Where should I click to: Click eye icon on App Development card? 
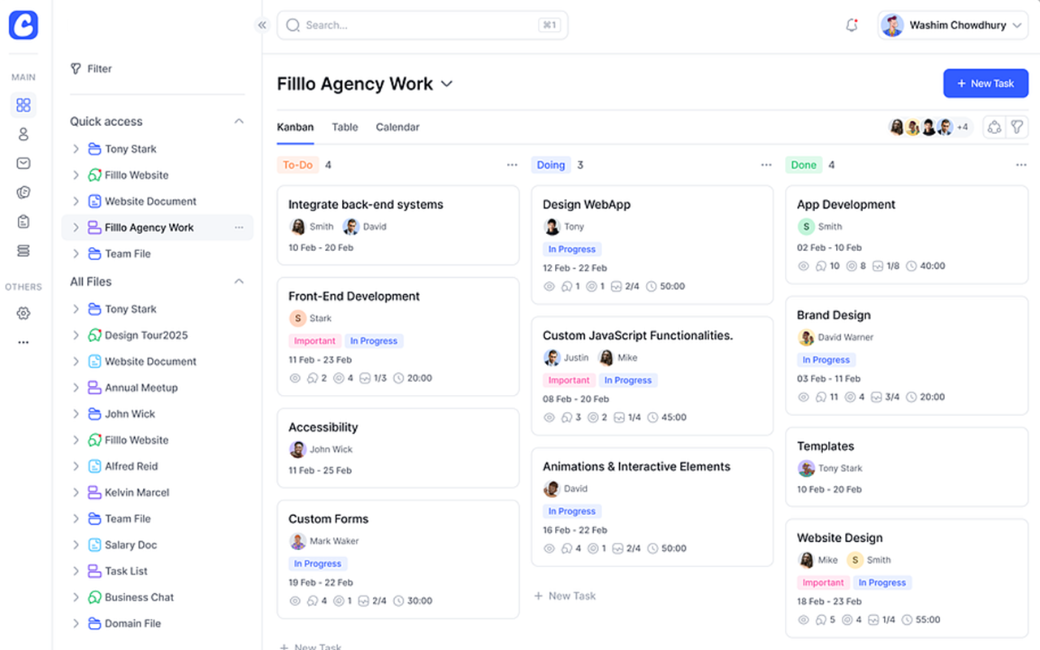pyautogui.click(x=804, y=266)
